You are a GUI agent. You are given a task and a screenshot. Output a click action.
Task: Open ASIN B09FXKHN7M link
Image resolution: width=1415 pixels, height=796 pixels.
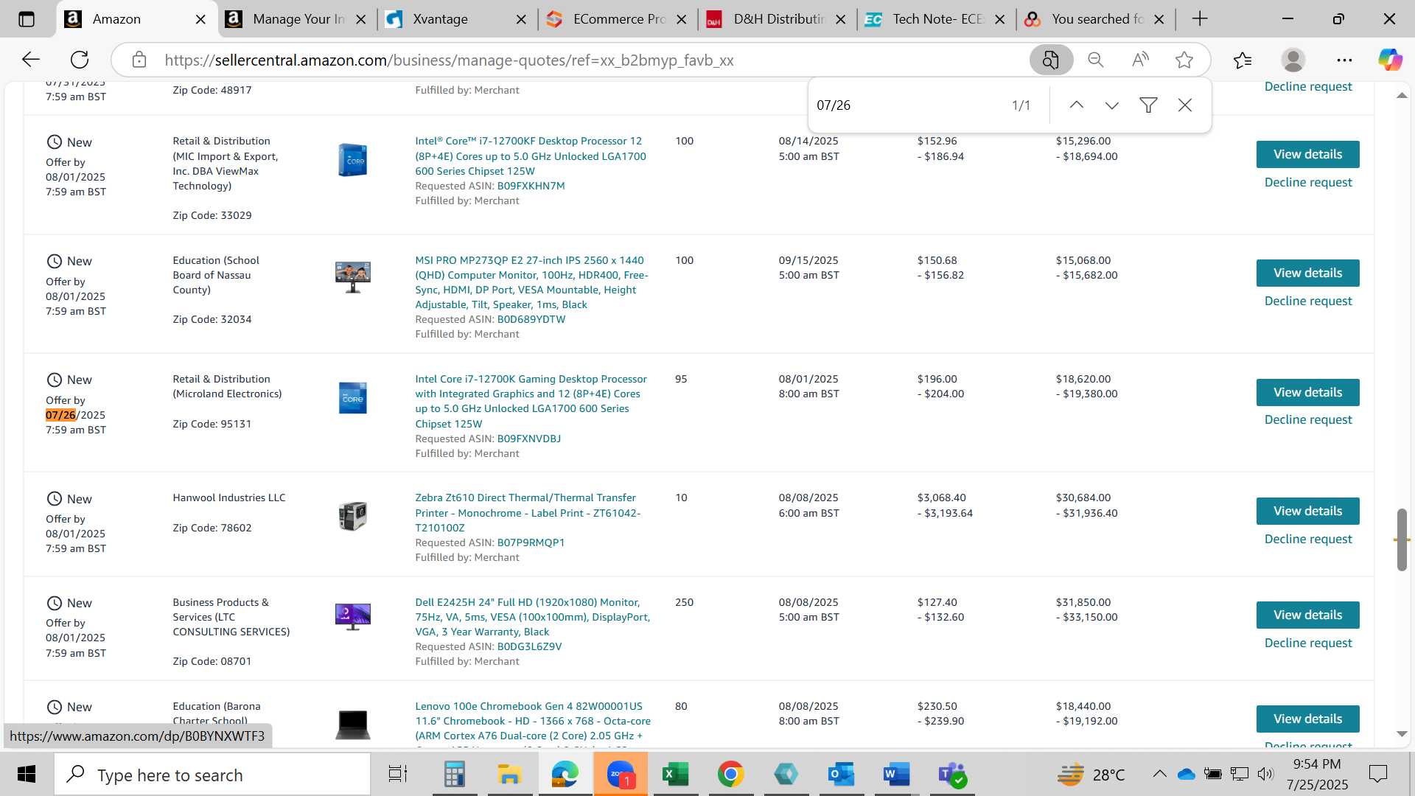pyautogui.click(x=531, y=186)
